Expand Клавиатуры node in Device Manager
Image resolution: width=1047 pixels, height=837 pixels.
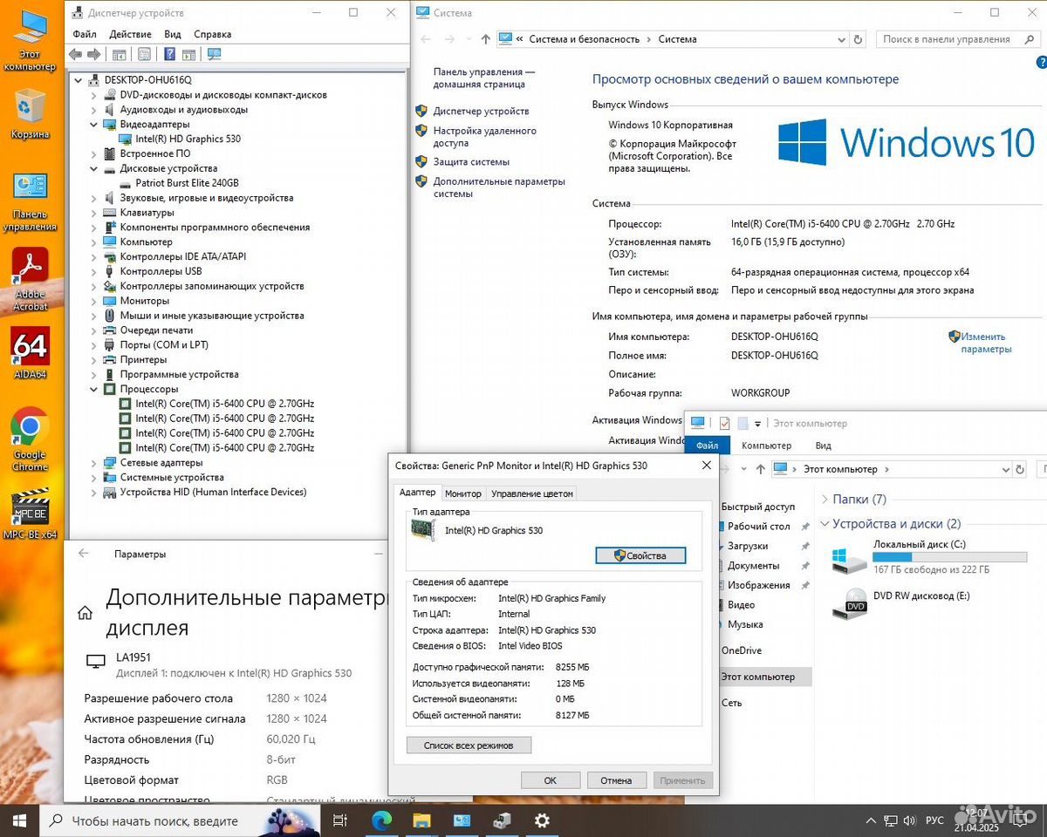pyautogui.click(x=94, y=212)
